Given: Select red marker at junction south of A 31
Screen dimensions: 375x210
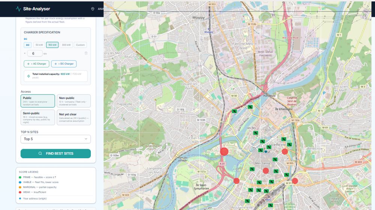Looking at the screenshot, I should pos(236,181).
